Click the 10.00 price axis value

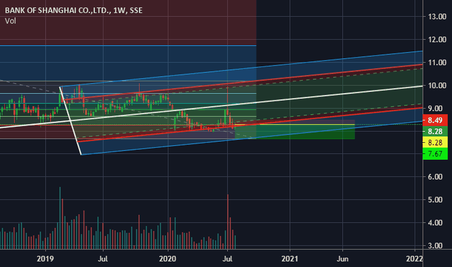437,85
